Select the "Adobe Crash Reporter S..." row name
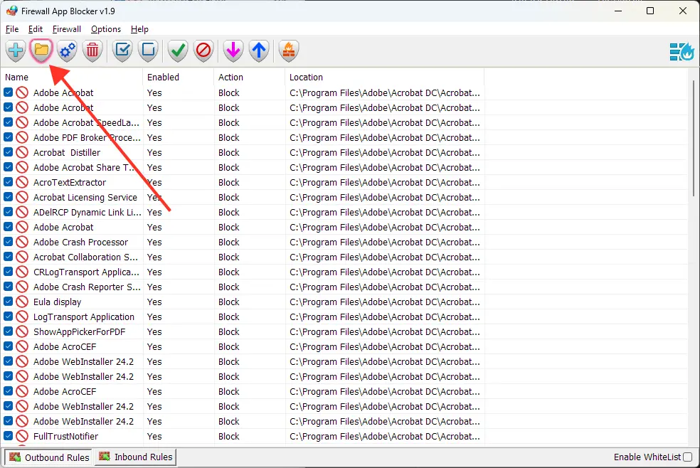This screenshot has height=468, width=700. tap(87, 287)
